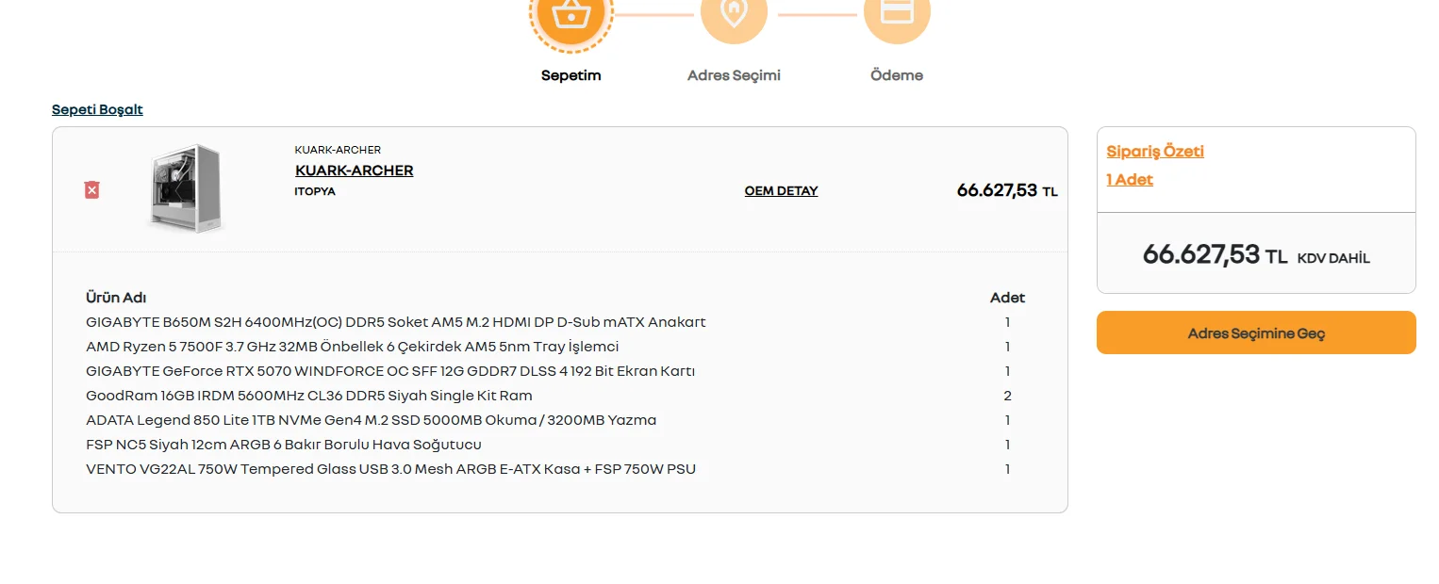Viewport: 1439px width, 584px height.
Task: Click the Sipariş Özeti link
Action: pos(1155,152)
